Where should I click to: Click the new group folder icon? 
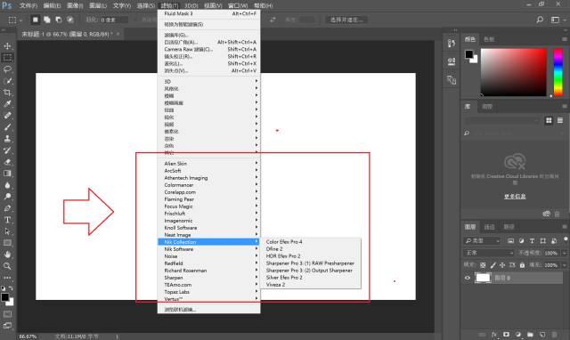point(530,334)
